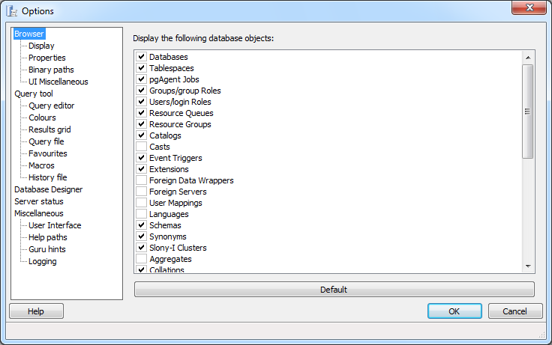Select the Miscellaneous tree node

[x=39, y=213]
